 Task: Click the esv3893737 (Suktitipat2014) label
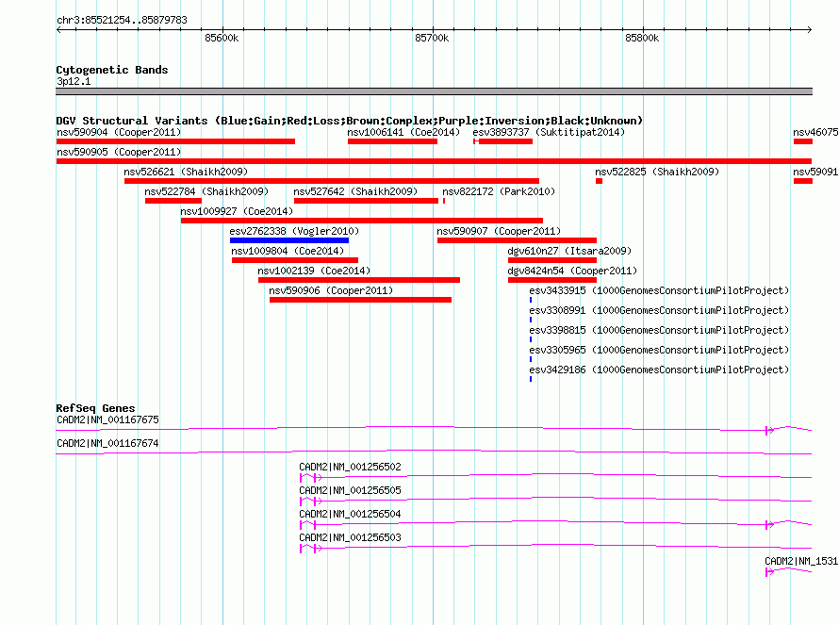(x=549, y=132)
